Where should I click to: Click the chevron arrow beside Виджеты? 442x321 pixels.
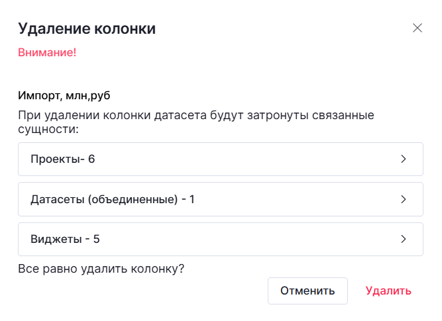coord(404,239)
